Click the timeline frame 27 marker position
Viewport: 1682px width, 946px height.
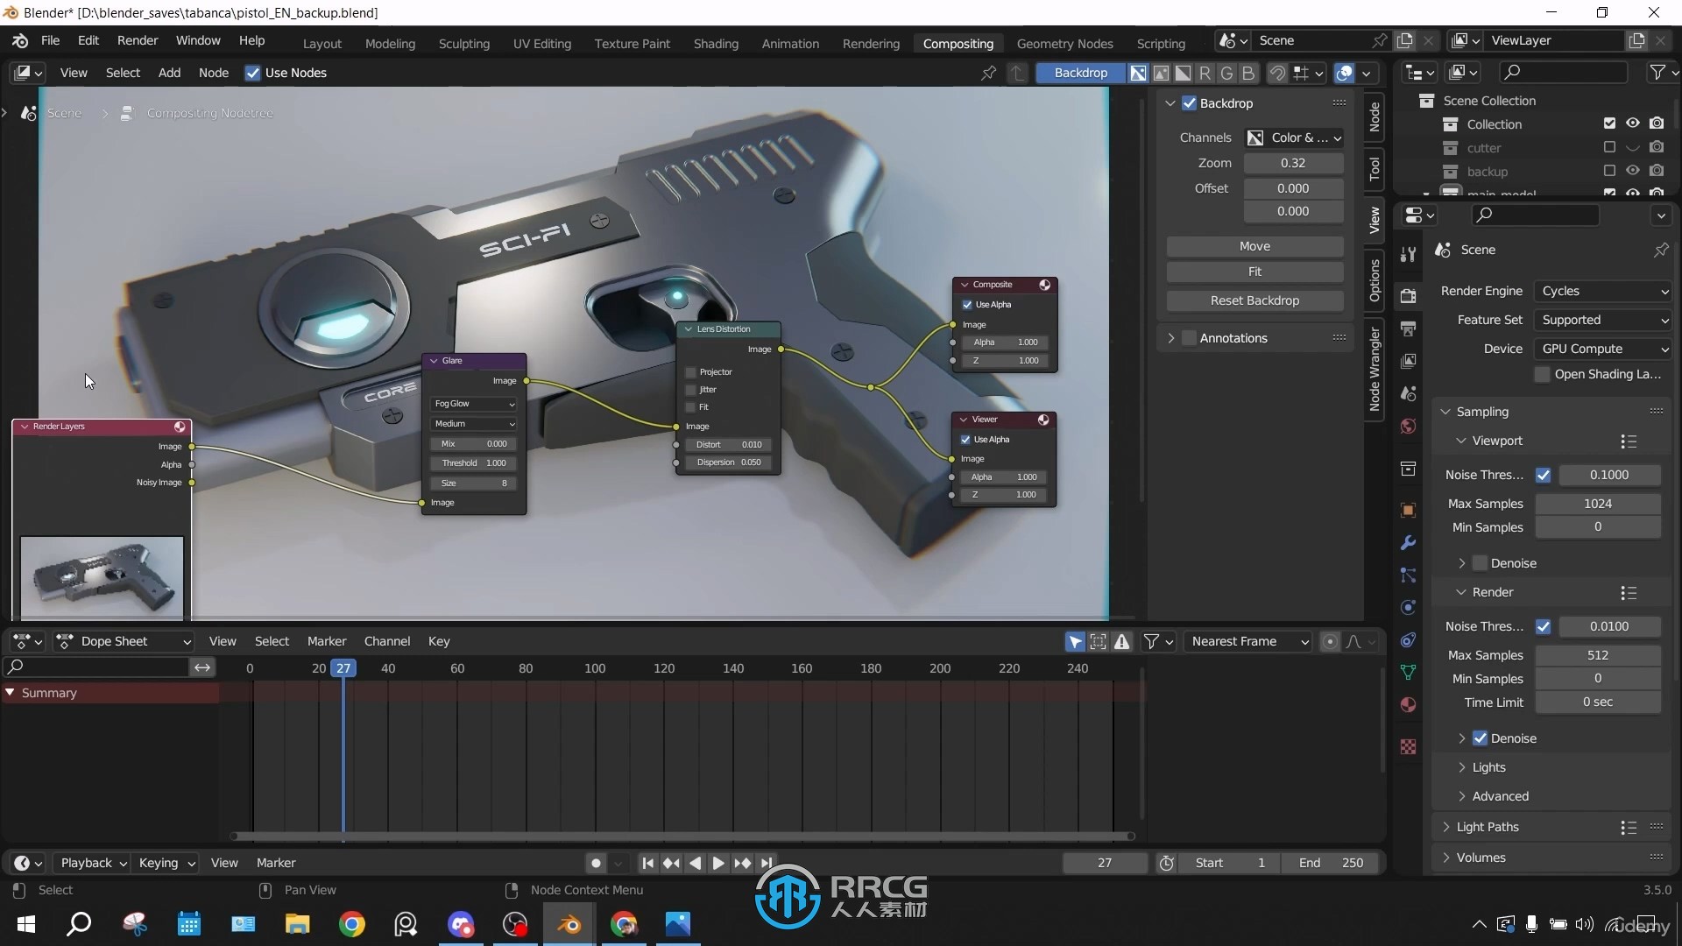tap(343, 667)
